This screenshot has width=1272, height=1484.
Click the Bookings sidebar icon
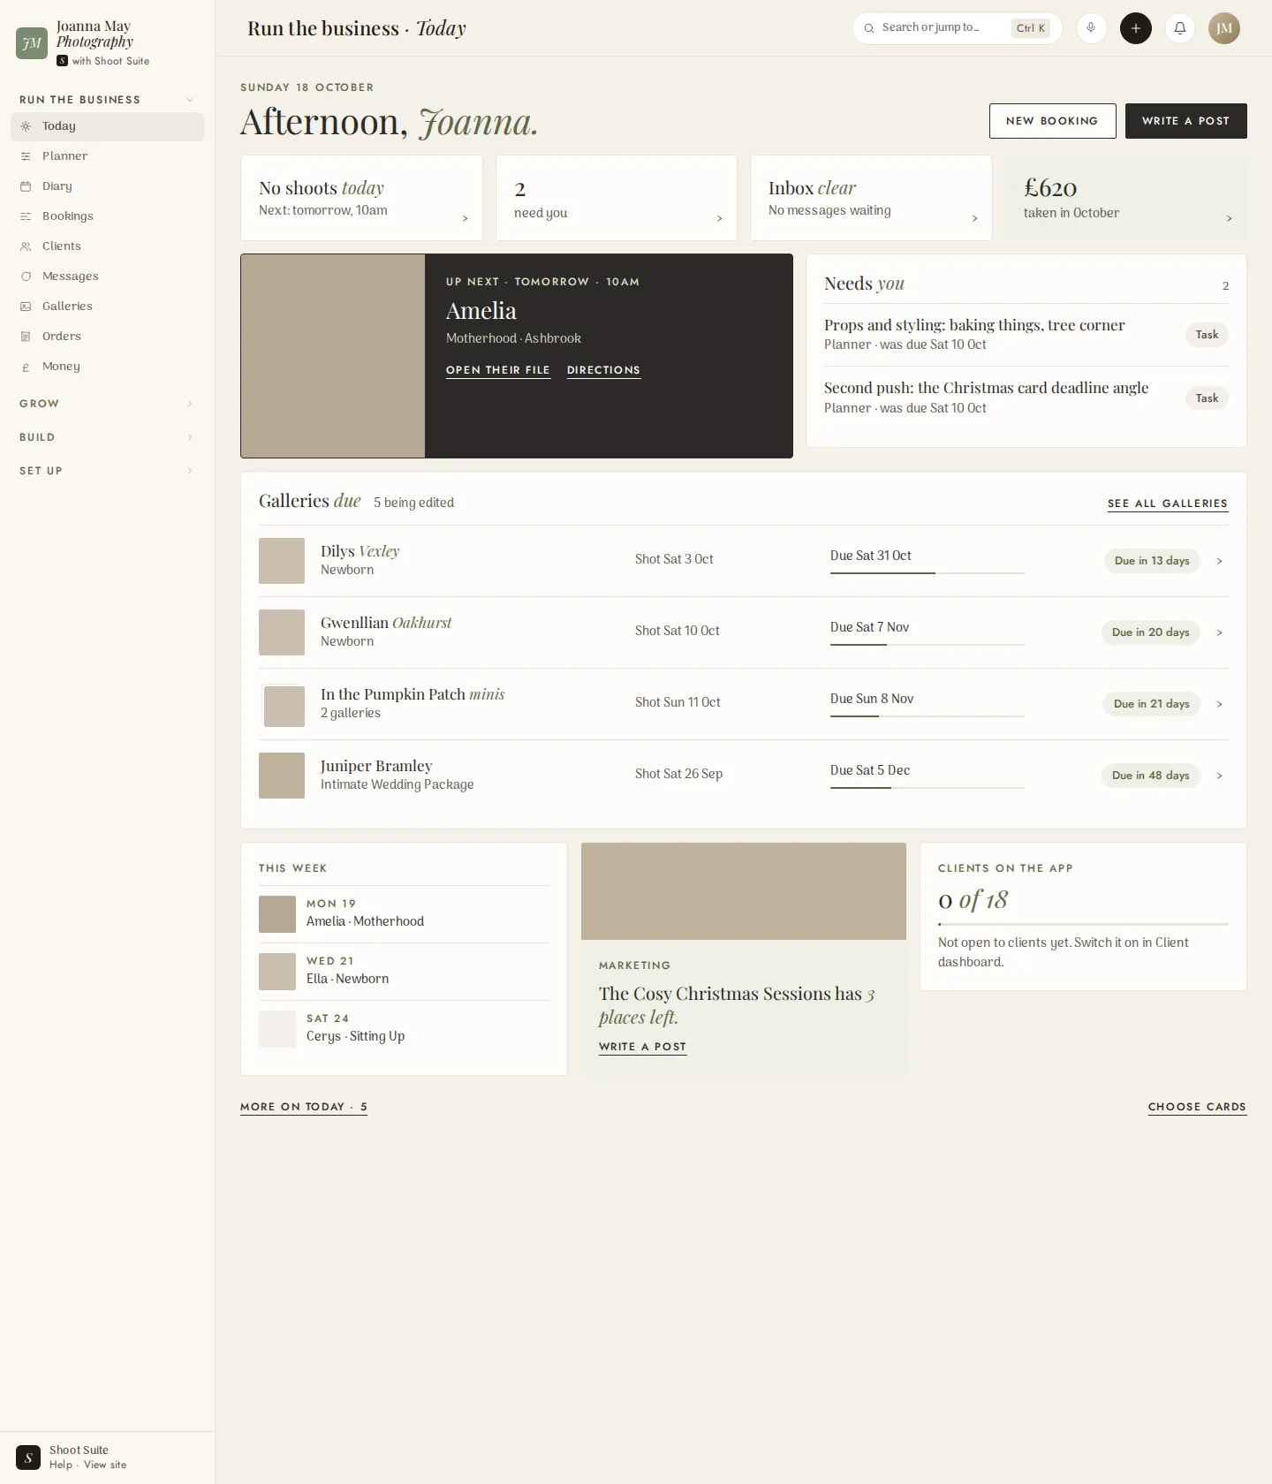pos(26,216)
